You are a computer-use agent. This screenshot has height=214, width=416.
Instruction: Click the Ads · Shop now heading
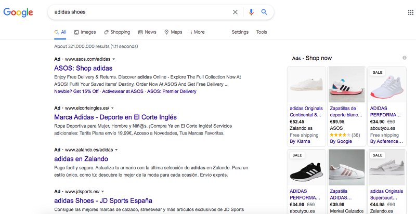(x=311, y=58)
